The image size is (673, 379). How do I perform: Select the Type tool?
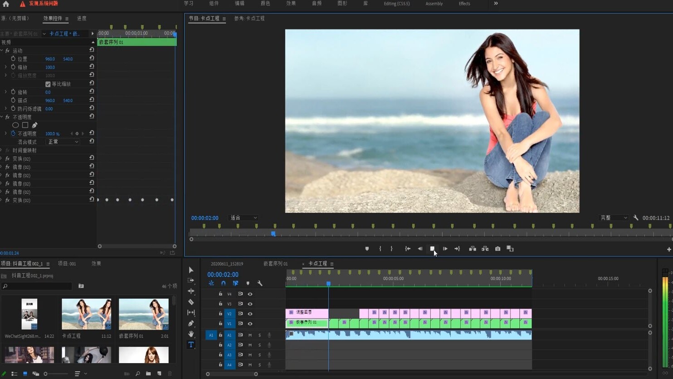click(191, 345)
